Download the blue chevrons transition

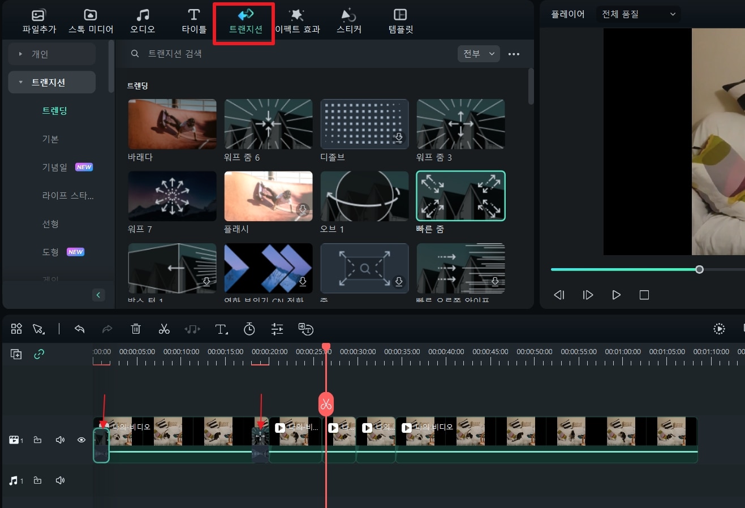point(303,281)
